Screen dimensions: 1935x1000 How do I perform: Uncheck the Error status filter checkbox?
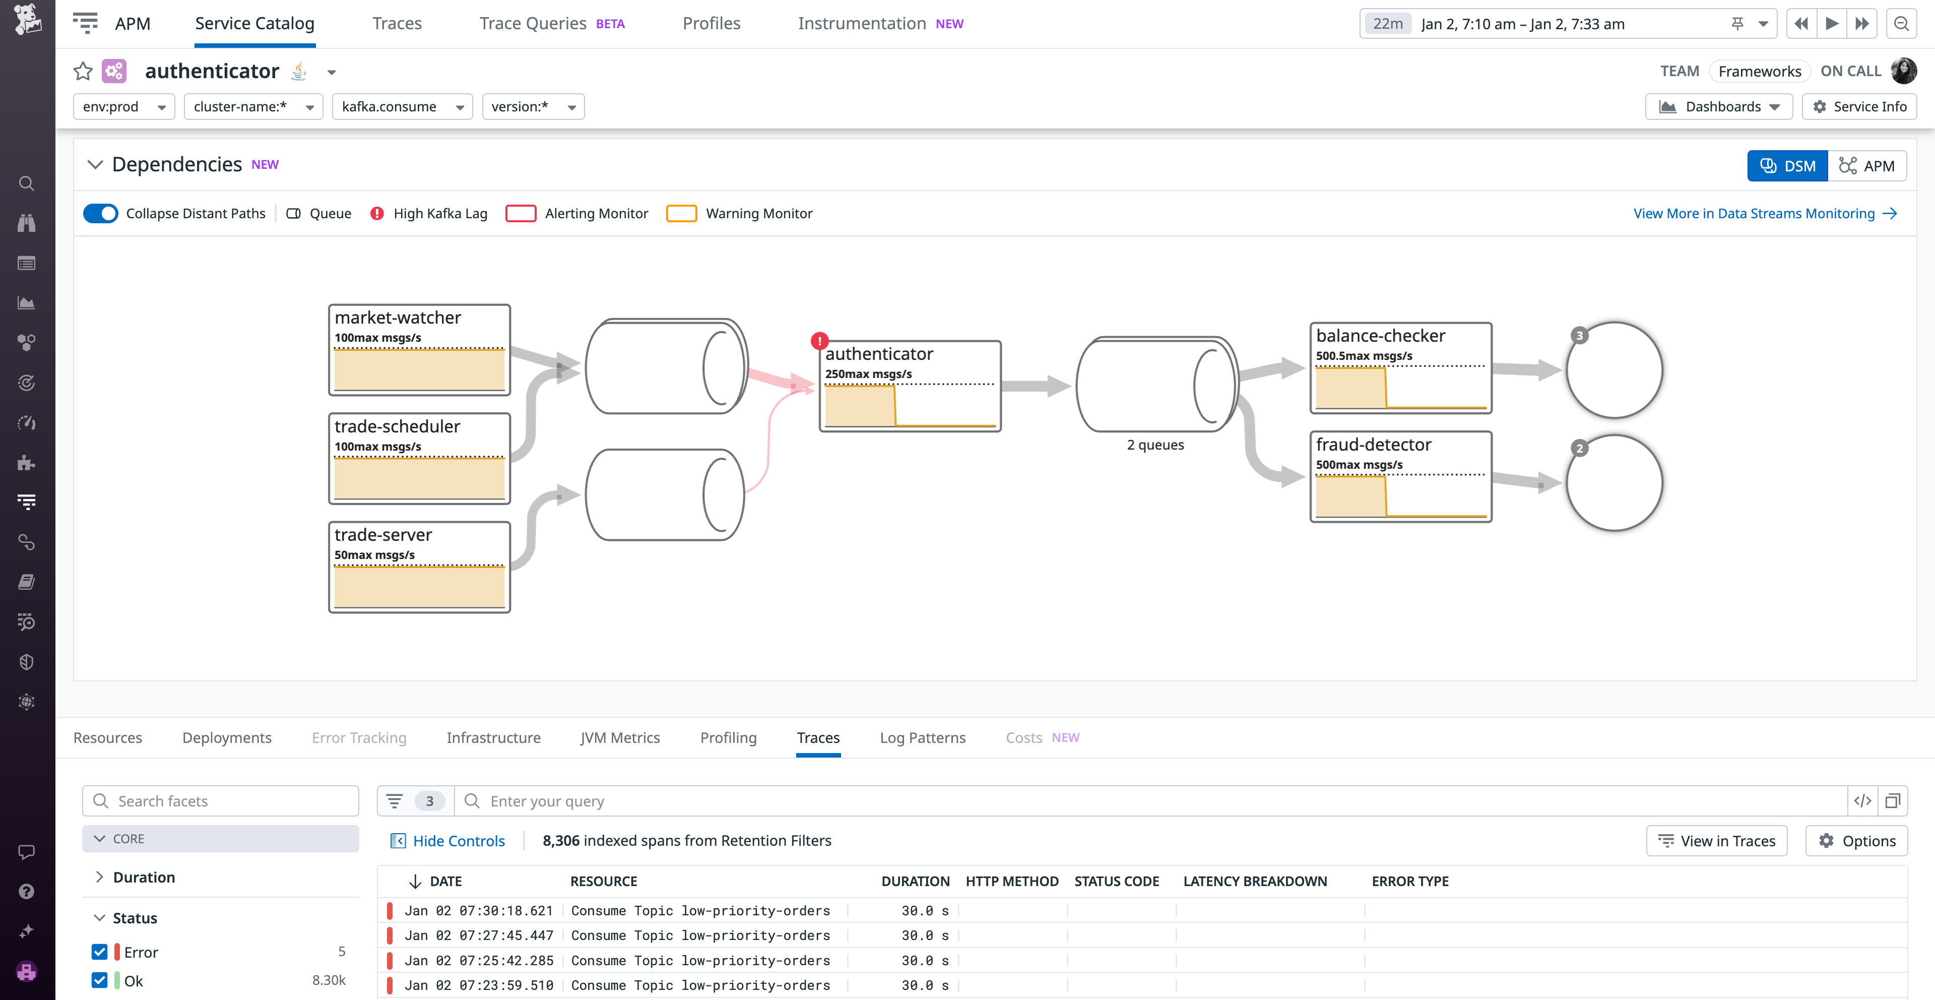click(x=99, y=951)
